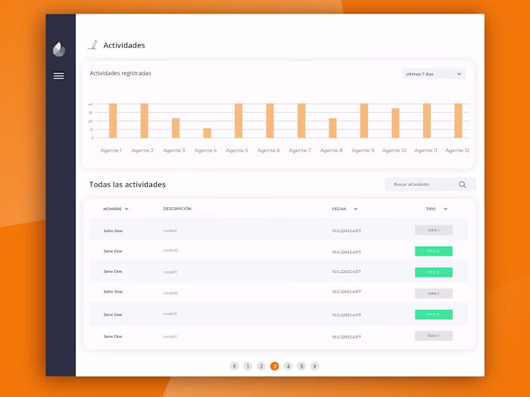Click the Agente 1 bar in the chart
Viewport: 530px width, 397px height.
[x=113, y=120]
